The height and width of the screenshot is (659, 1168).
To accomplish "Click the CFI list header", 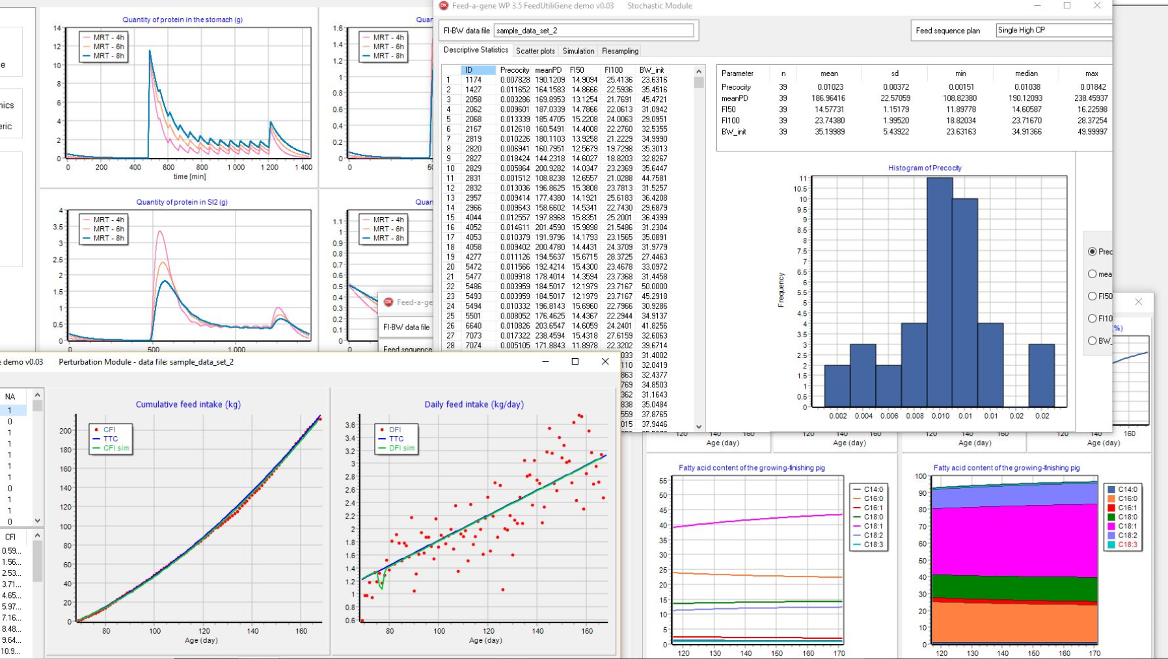I will click(10, 537).
